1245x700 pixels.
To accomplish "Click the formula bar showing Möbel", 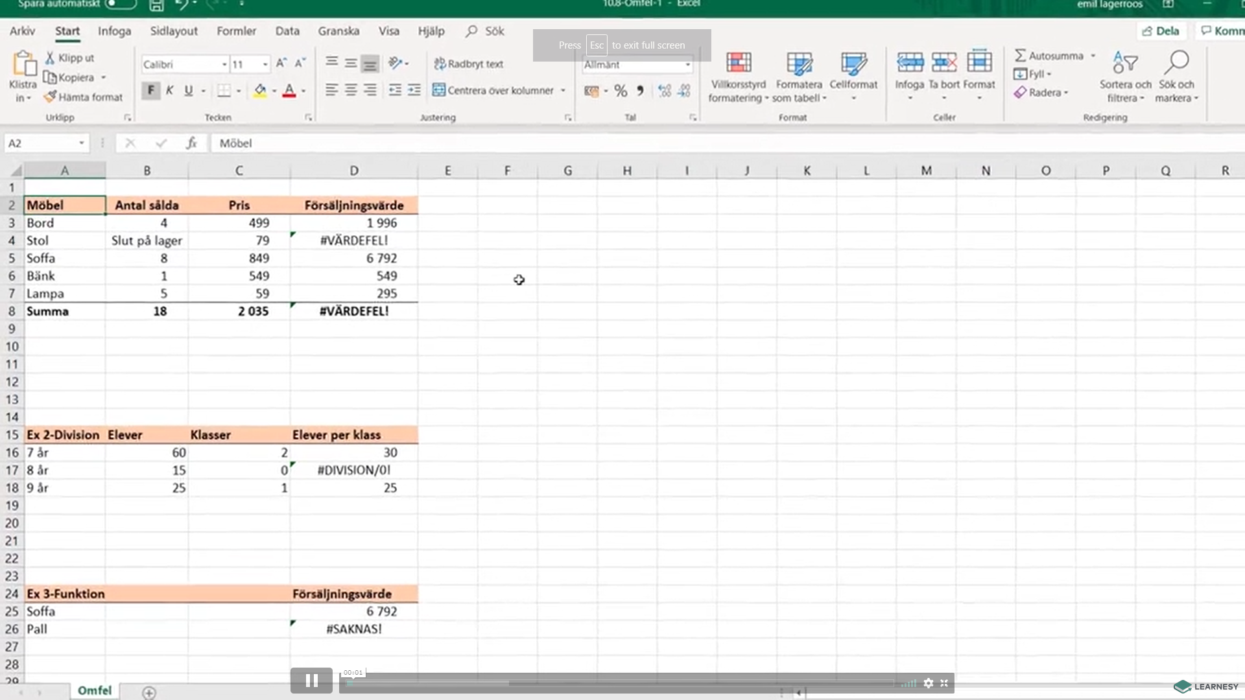I will (x=726, y=143).
